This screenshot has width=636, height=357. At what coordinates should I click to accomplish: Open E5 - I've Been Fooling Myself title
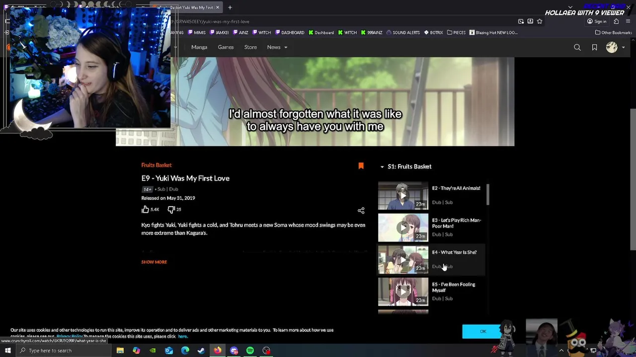click(454, 287)
